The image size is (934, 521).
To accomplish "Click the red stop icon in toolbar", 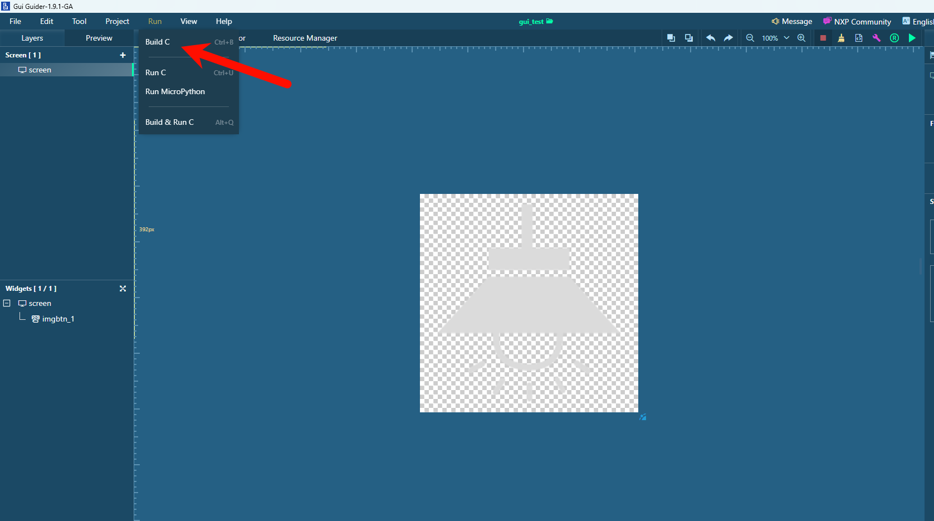I will [823, 38].
